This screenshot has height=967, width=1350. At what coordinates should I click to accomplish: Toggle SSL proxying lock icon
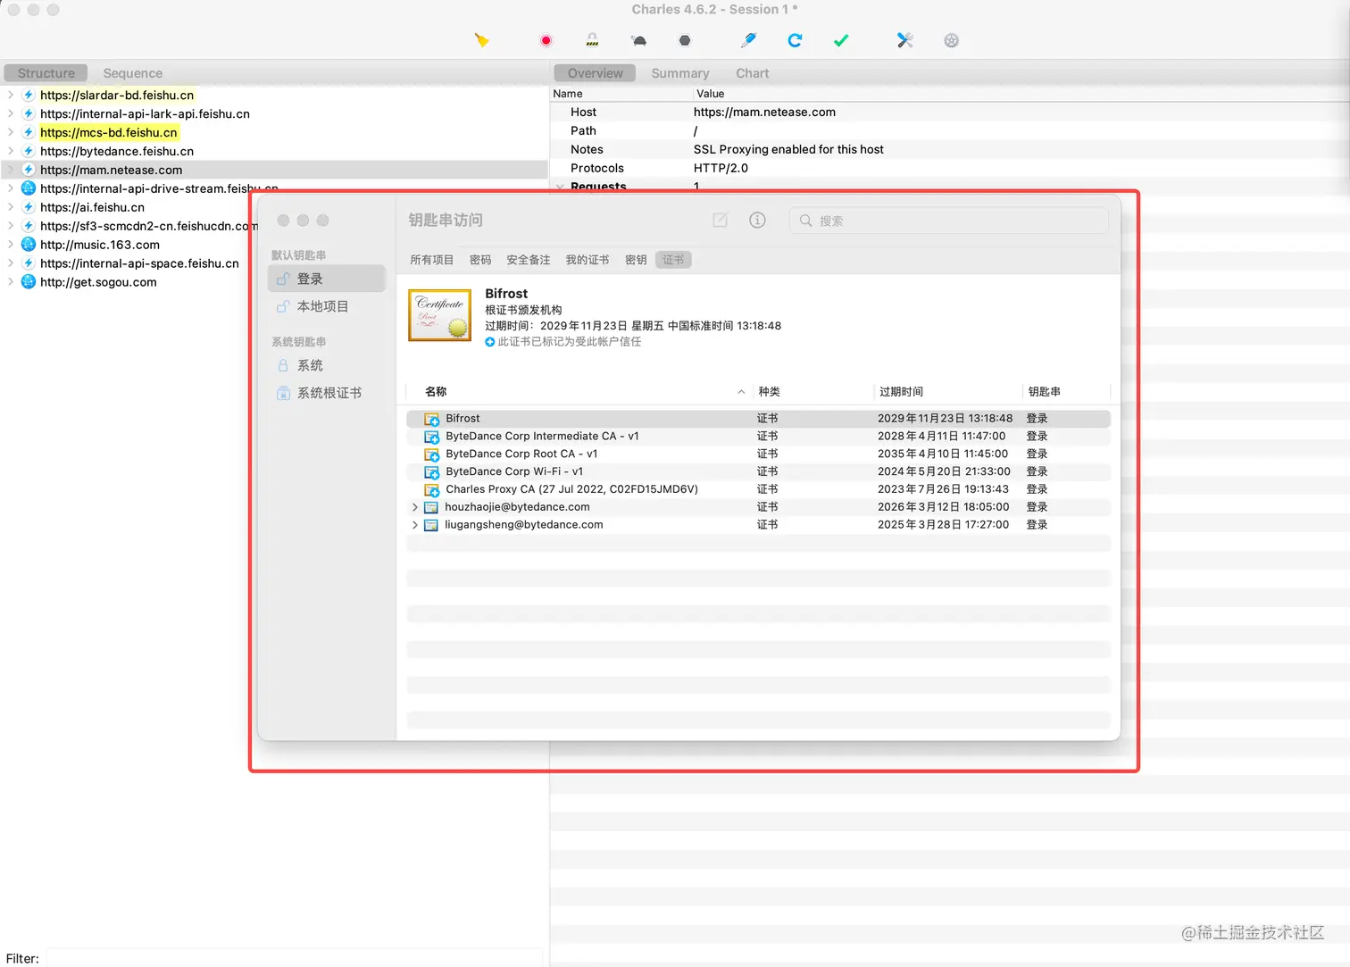(x=592, y=40)
